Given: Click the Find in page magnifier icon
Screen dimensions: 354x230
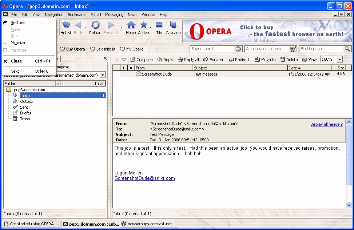Looking at the screenshot, I should [347, 49].
